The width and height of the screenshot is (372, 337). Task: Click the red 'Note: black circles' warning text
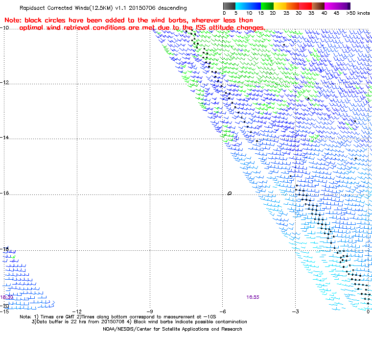135,24
